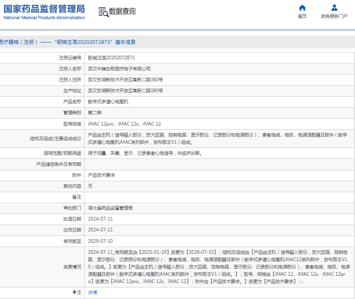This screenshot has width=355, height=299.
Task: Click the bullet icon beside 注
Action: coord(74,292)
